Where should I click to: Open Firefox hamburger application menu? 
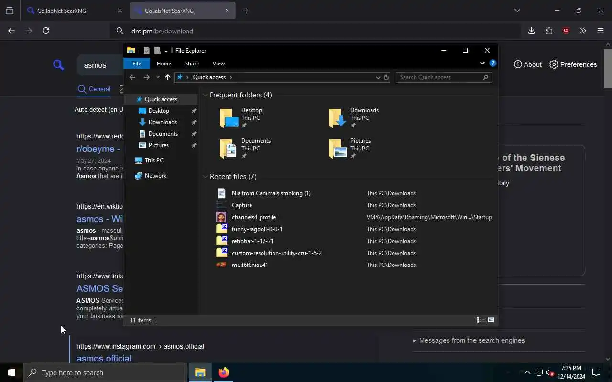(x=601, y=31)
